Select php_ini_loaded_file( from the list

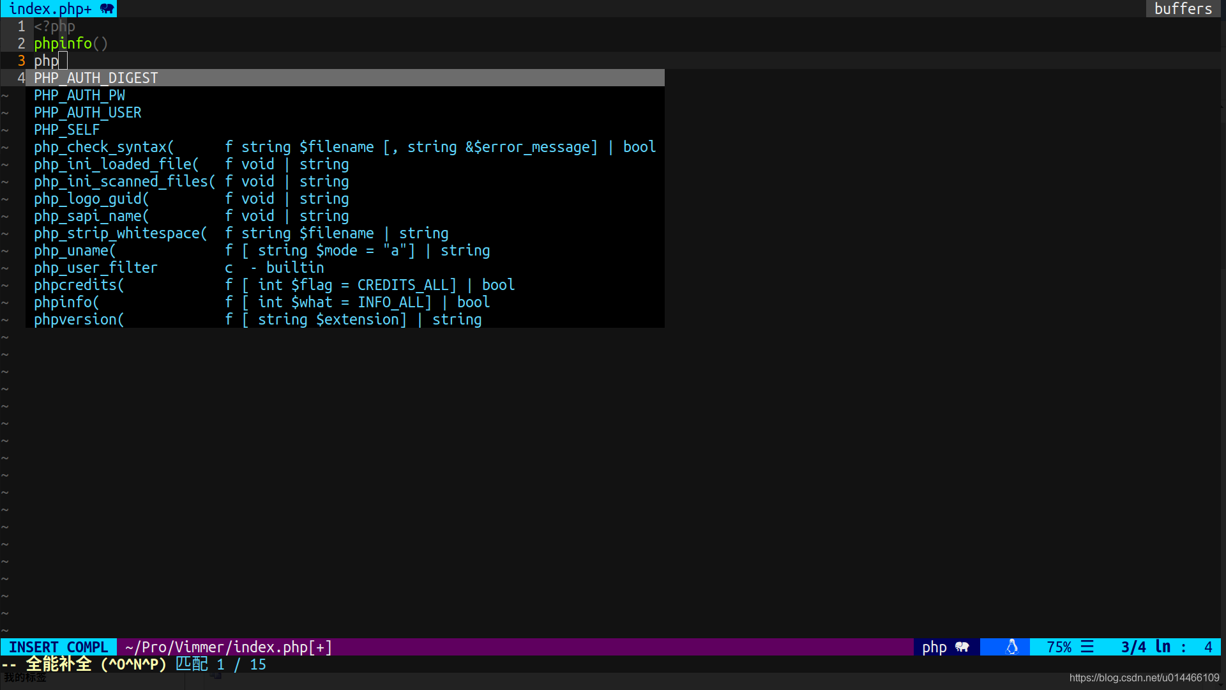[x=345, y=164]
